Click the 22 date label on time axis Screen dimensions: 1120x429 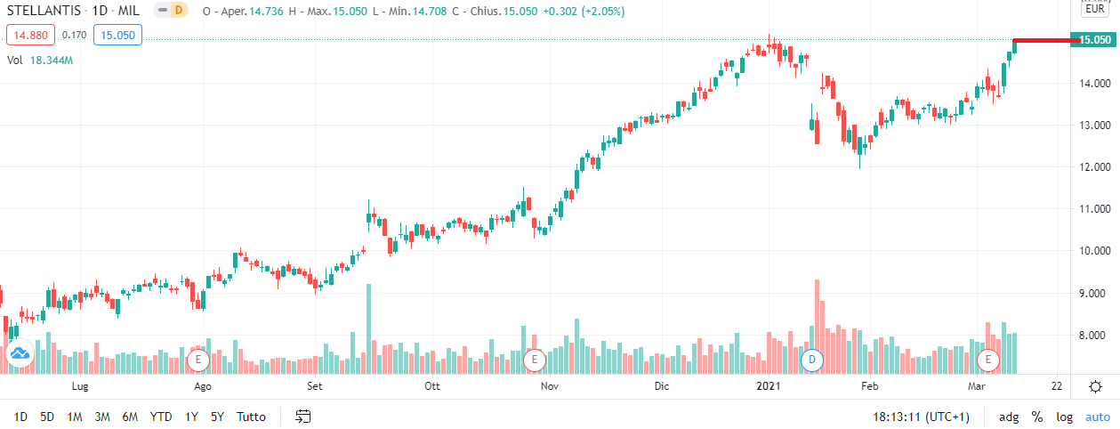coord(1056,386)
